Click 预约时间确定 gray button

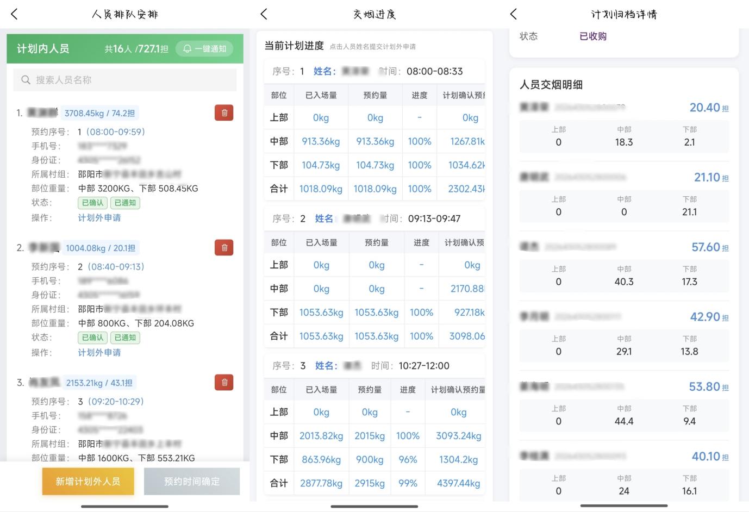192,481
